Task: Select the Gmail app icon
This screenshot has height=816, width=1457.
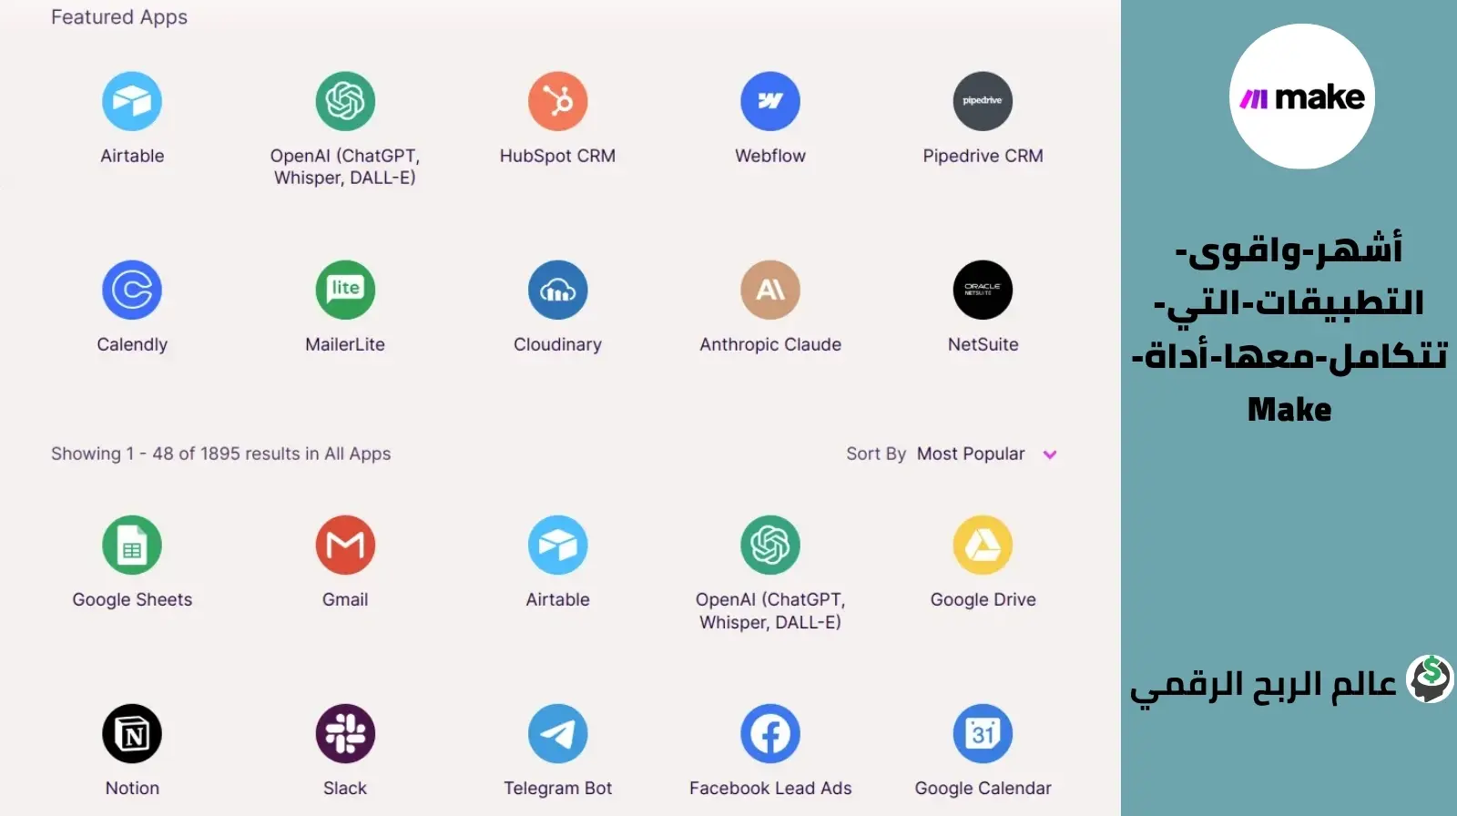Action: coord(345,545)
